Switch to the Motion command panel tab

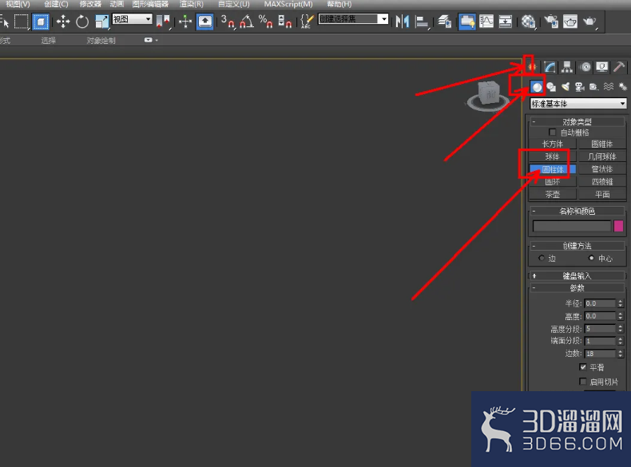point(585,67)
